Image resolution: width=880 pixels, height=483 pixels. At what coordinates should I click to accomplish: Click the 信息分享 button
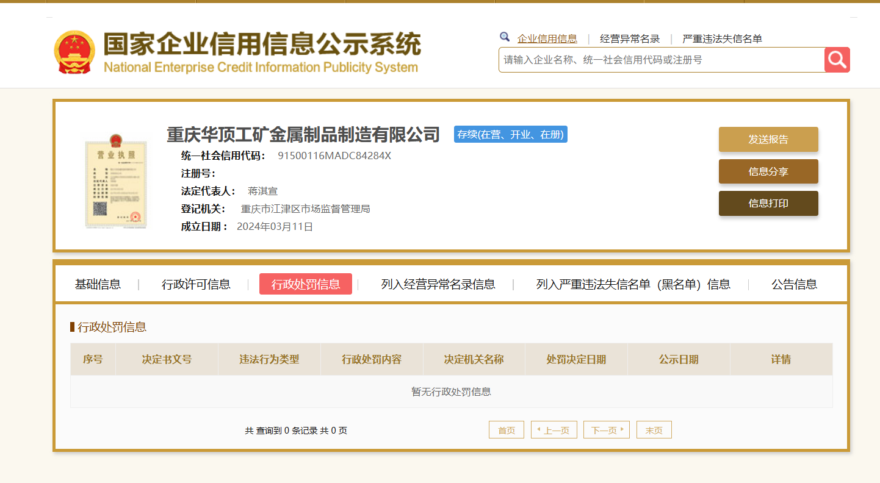tap(768, 171)
